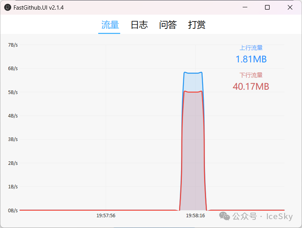The image size is (302, 228).
Task: Click the 上行流量 label
Action: [x=251, y=48]
